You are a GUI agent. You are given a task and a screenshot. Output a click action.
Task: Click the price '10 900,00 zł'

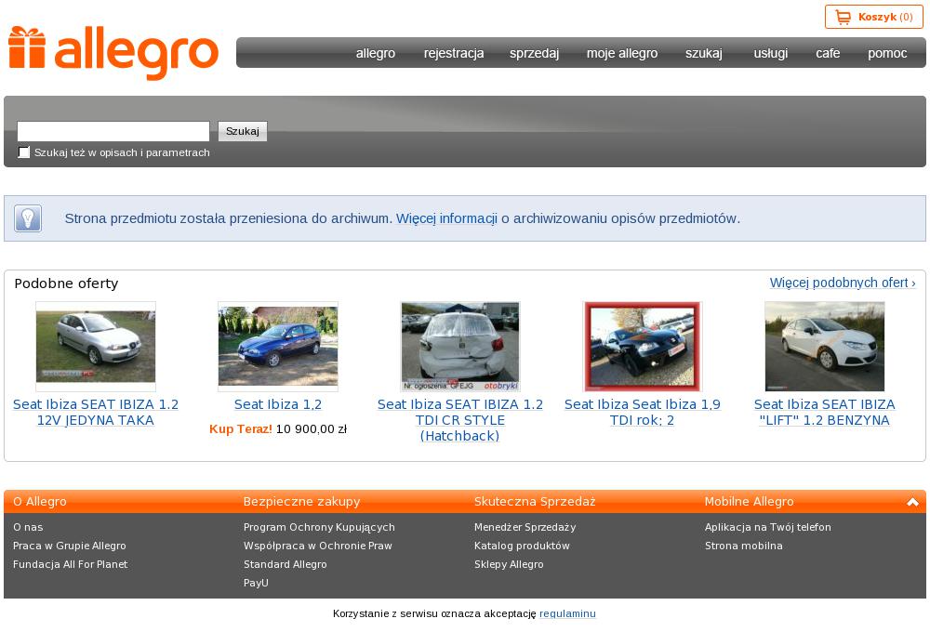pyautogui.click(x=312, y=429)
